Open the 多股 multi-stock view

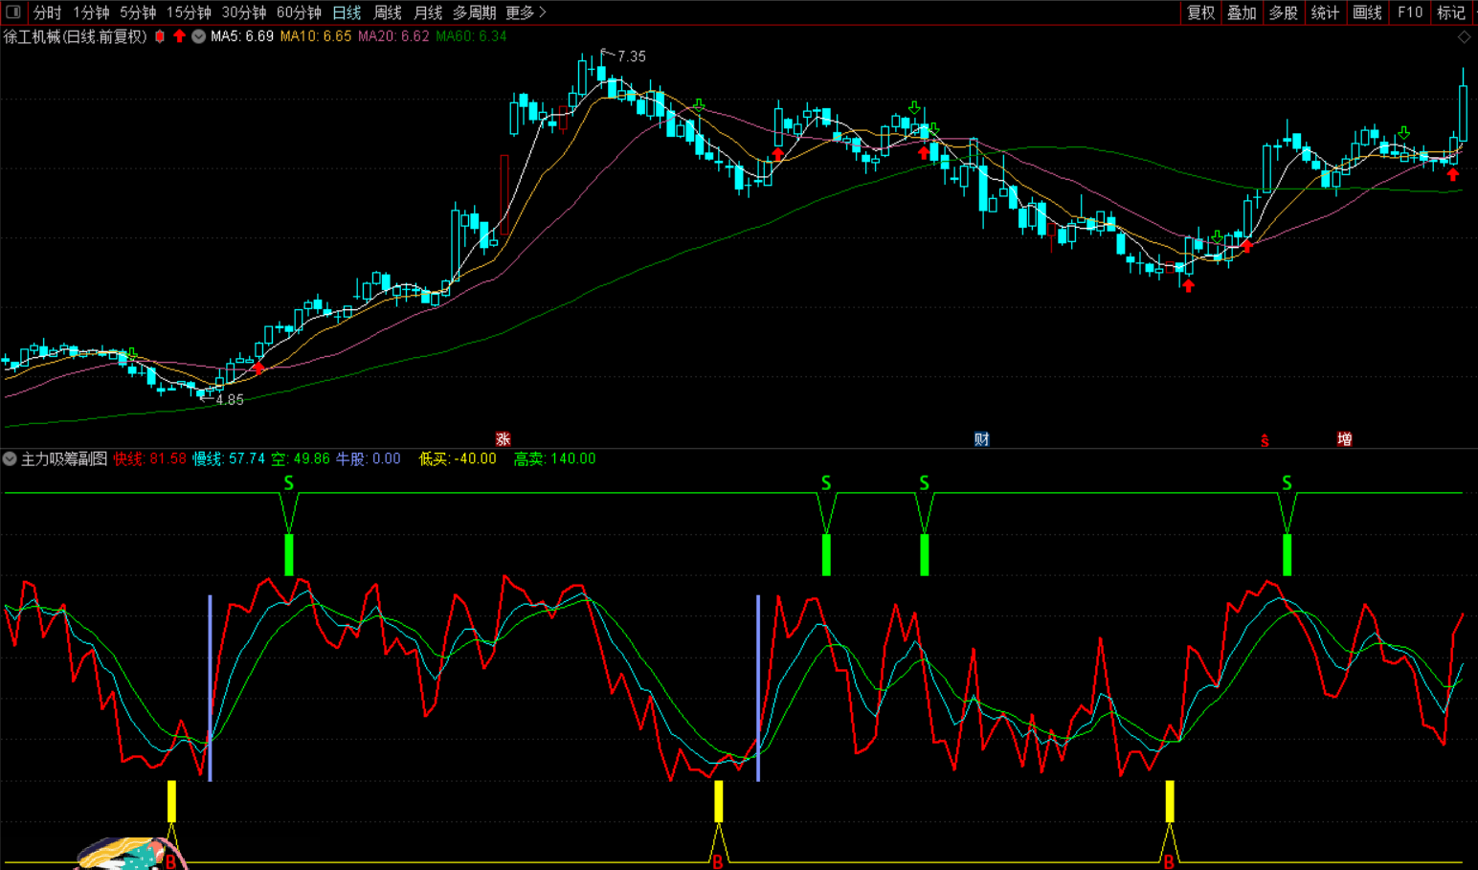tap(1284, 12)
